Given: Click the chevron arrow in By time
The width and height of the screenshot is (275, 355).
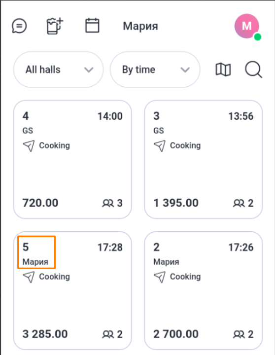Looking at the screenshot, I should click(x=185, y=70).
